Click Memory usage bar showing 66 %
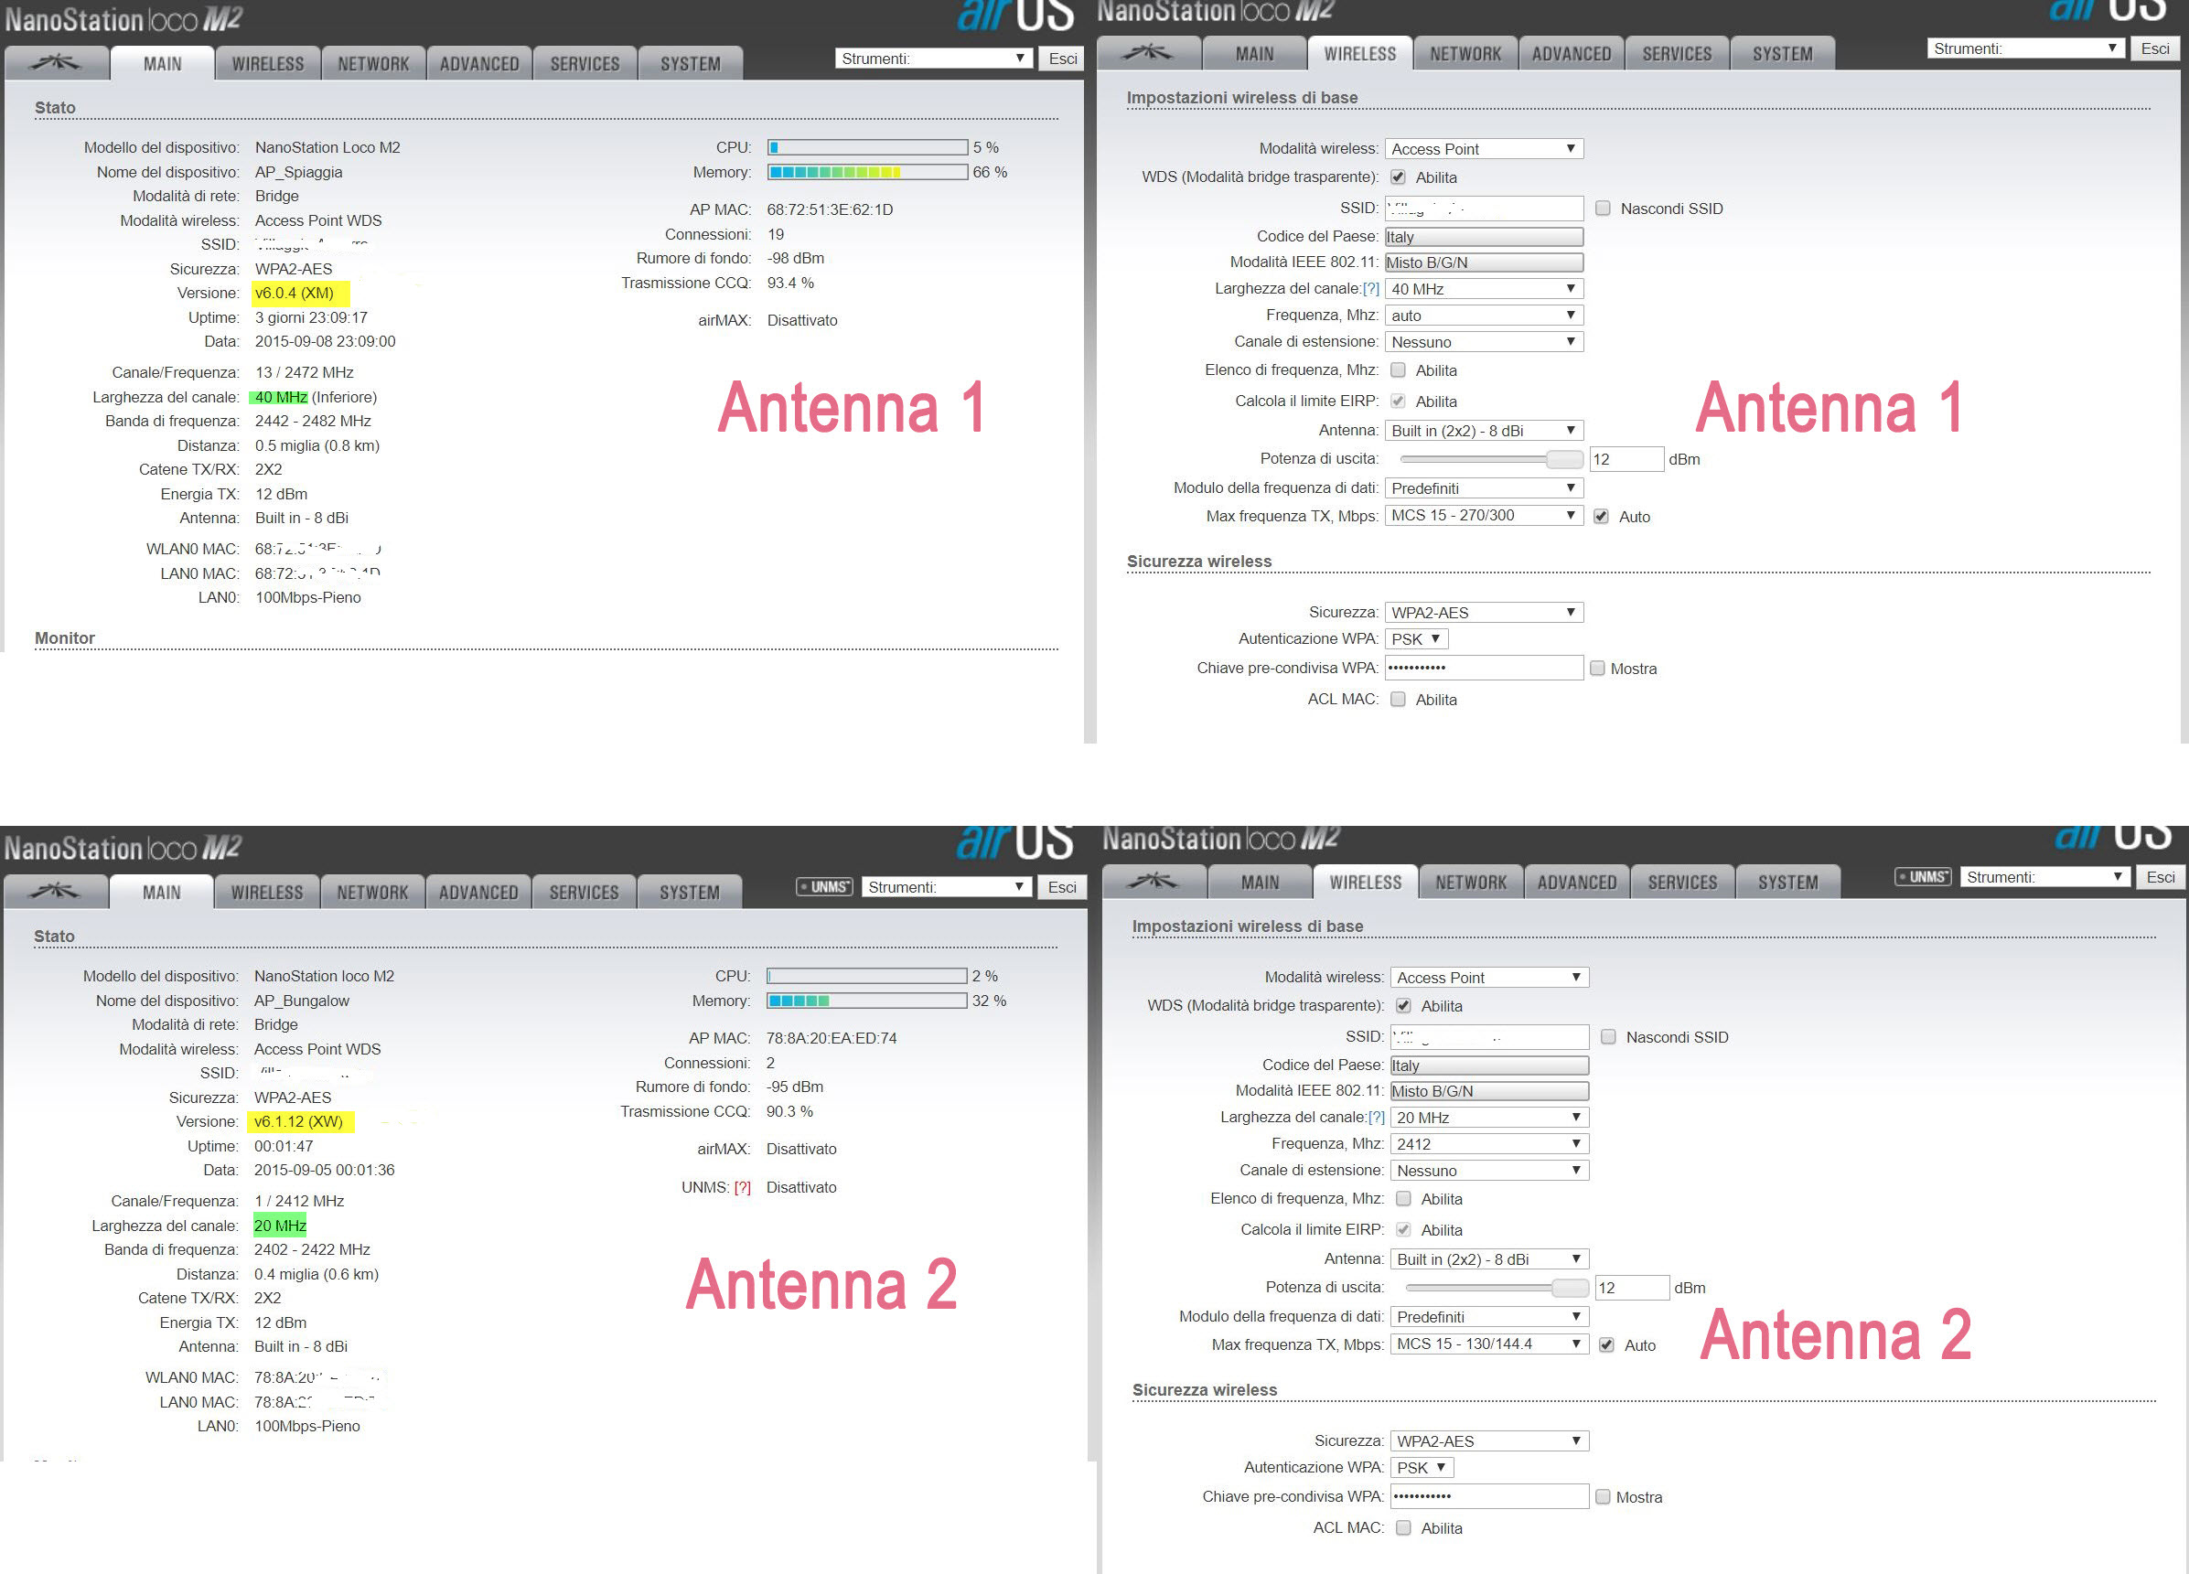This screenshot has height=1574, width=2189. click(x=868, y=172)
